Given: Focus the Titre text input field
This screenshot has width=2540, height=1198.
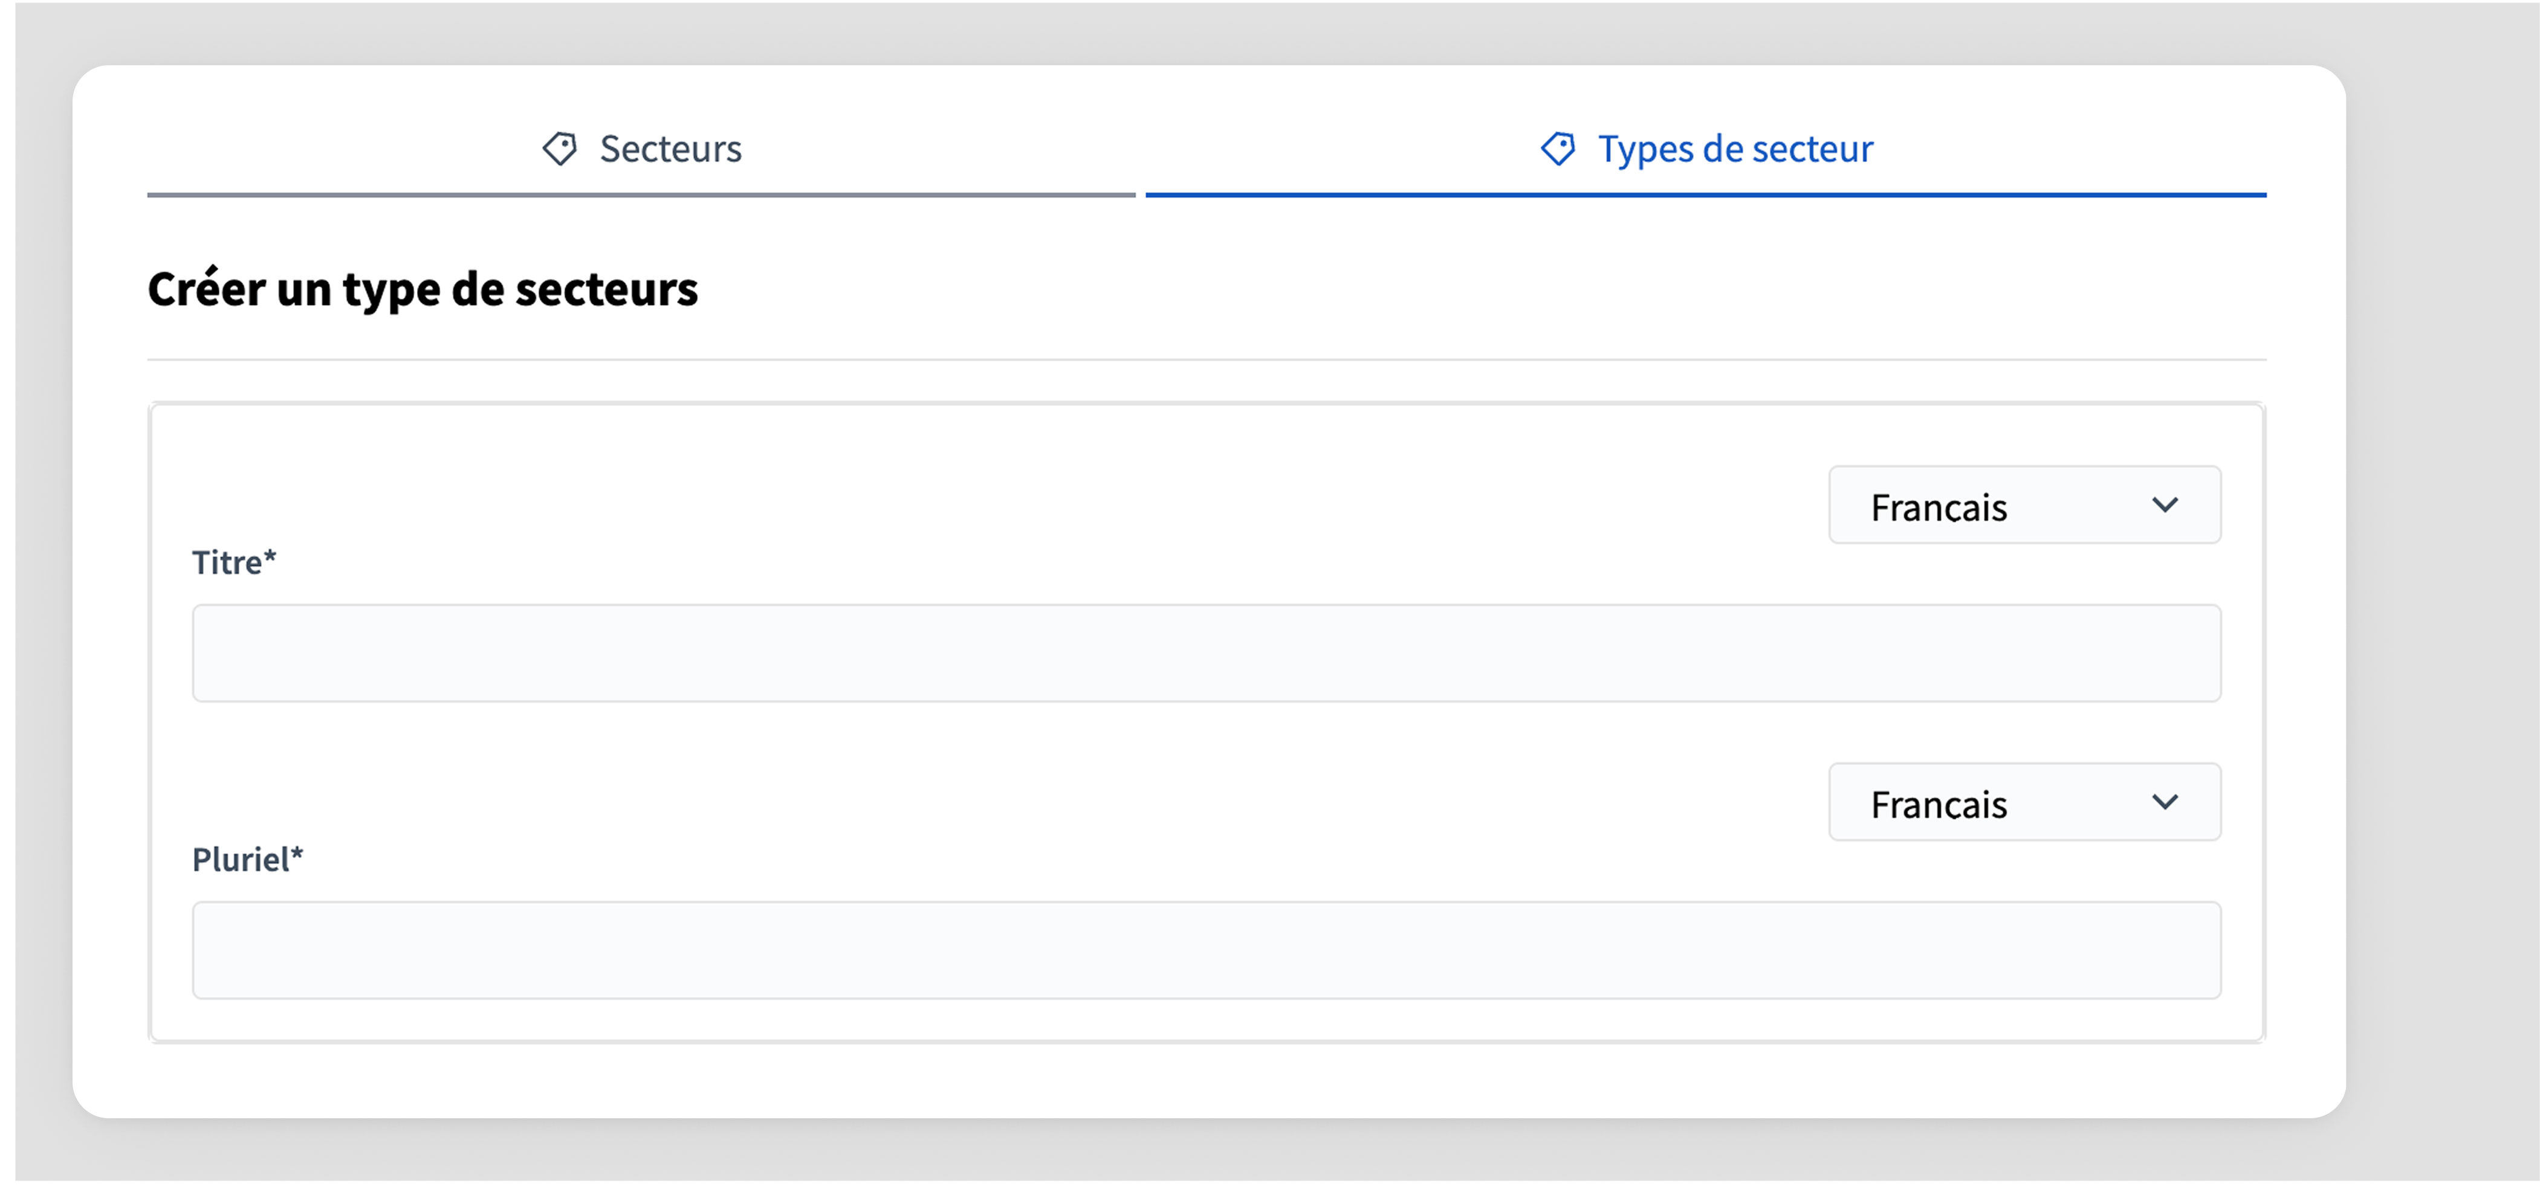Looking at the screenshot, I should (x=1206, y=653).
